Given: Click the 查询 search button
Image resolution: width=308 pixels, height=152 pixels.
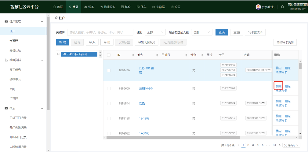Looking at the screenshot, I should point(222,32).
